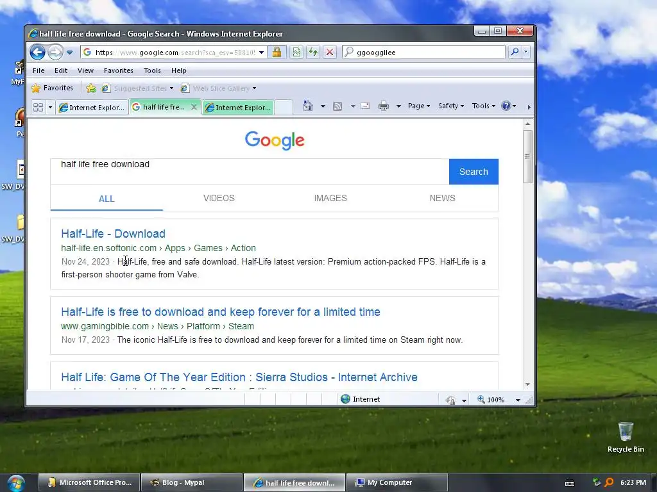Click the browser Back arrow button
This screenshot has width=657, height=492.
click(38, 53)
